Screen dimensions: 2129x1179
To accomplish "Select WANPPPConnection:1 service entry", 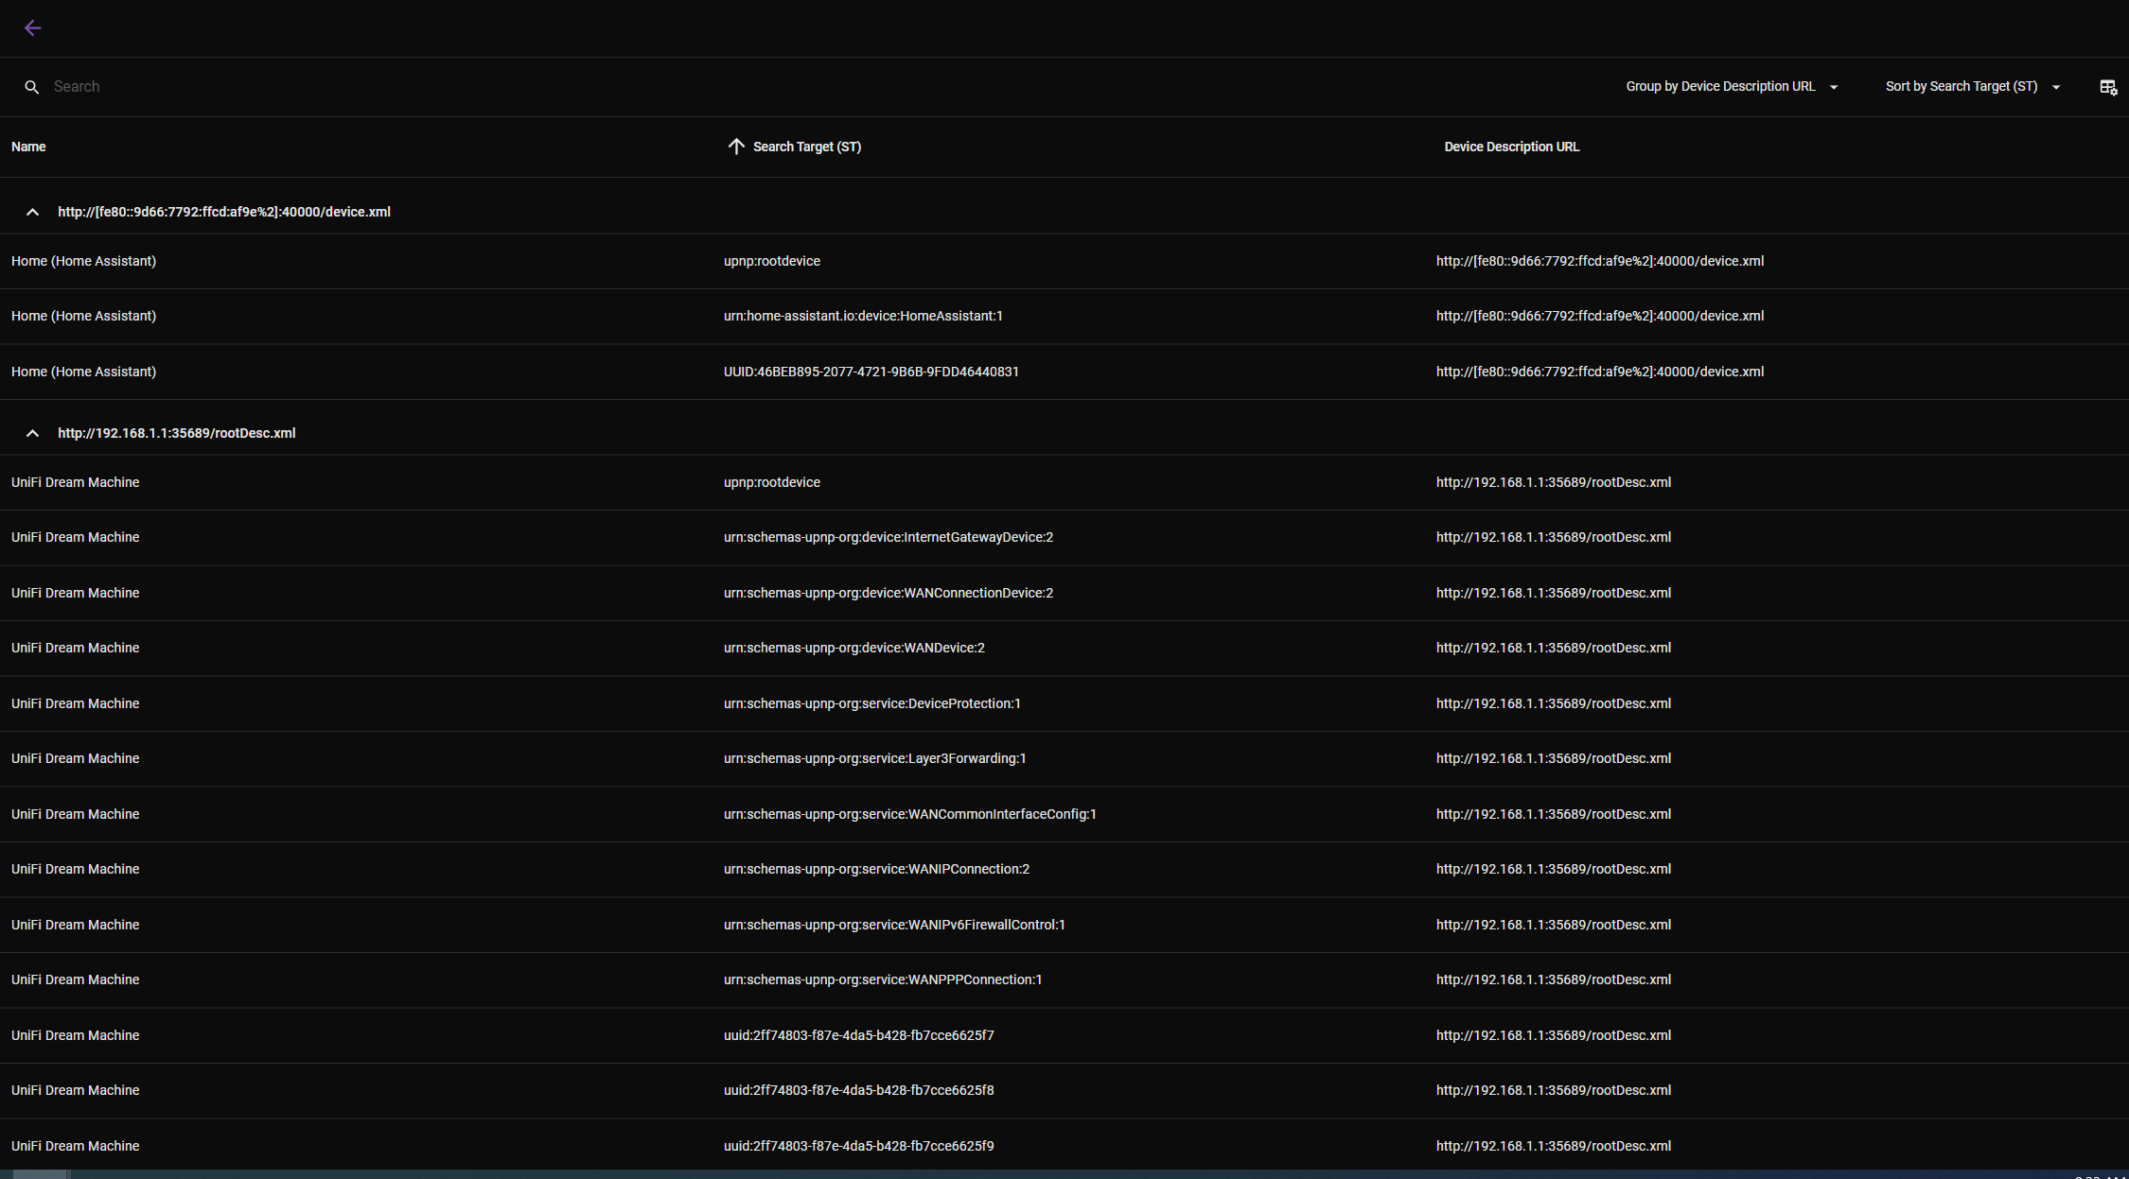I will [x=883, y=980].
